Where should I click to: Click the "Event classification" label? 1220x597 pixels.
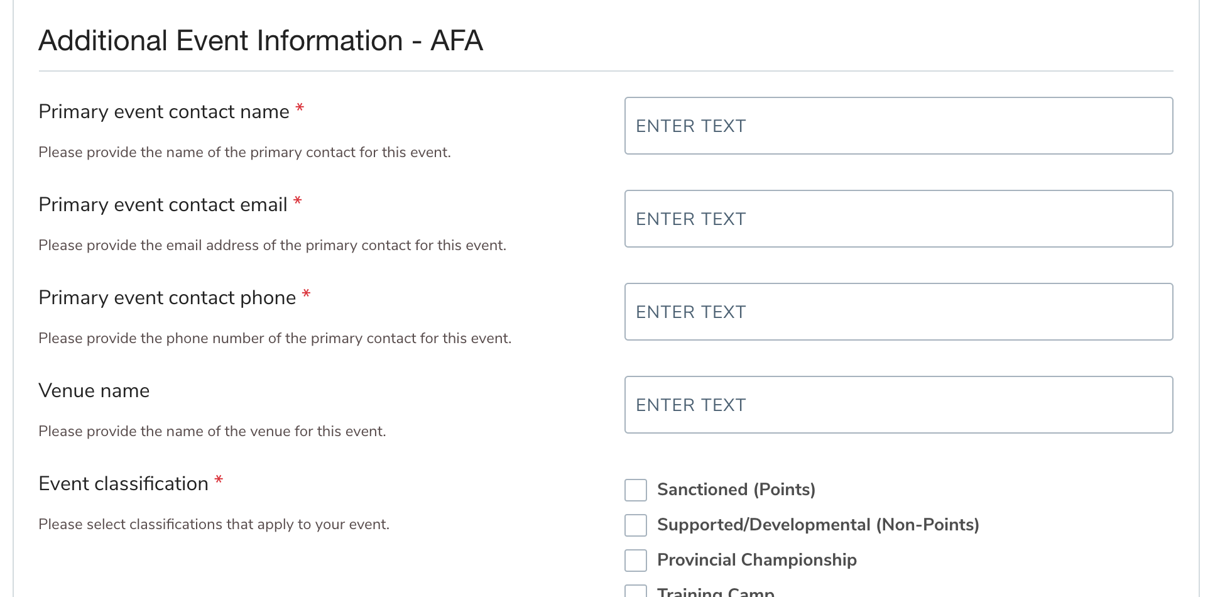point(123,484)
